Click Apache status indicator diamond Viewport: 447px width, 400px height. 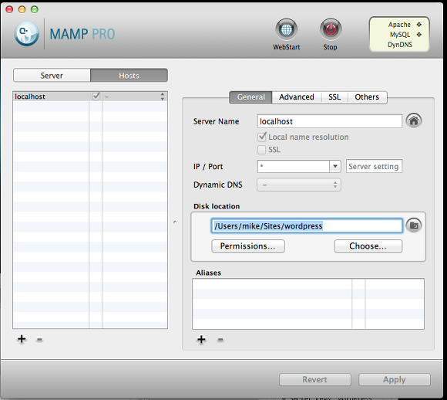coord(418,25)
